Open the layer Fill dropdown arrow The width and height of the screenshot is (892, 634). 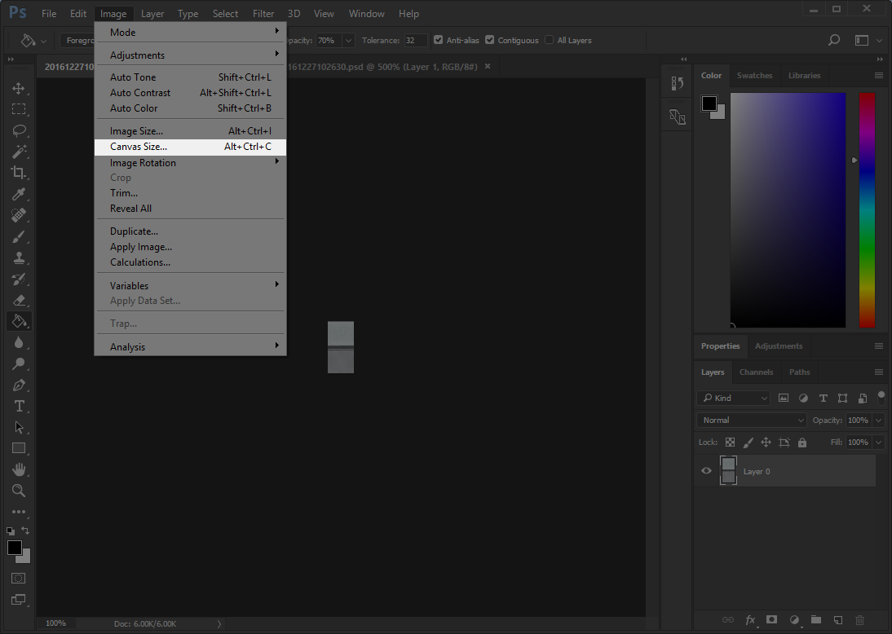coord(878,442)
